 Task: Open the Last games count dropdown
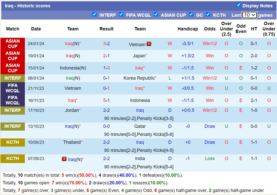(250, 15)
